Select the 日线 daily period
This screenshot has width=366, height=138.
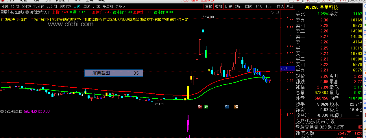click(77, 6)
